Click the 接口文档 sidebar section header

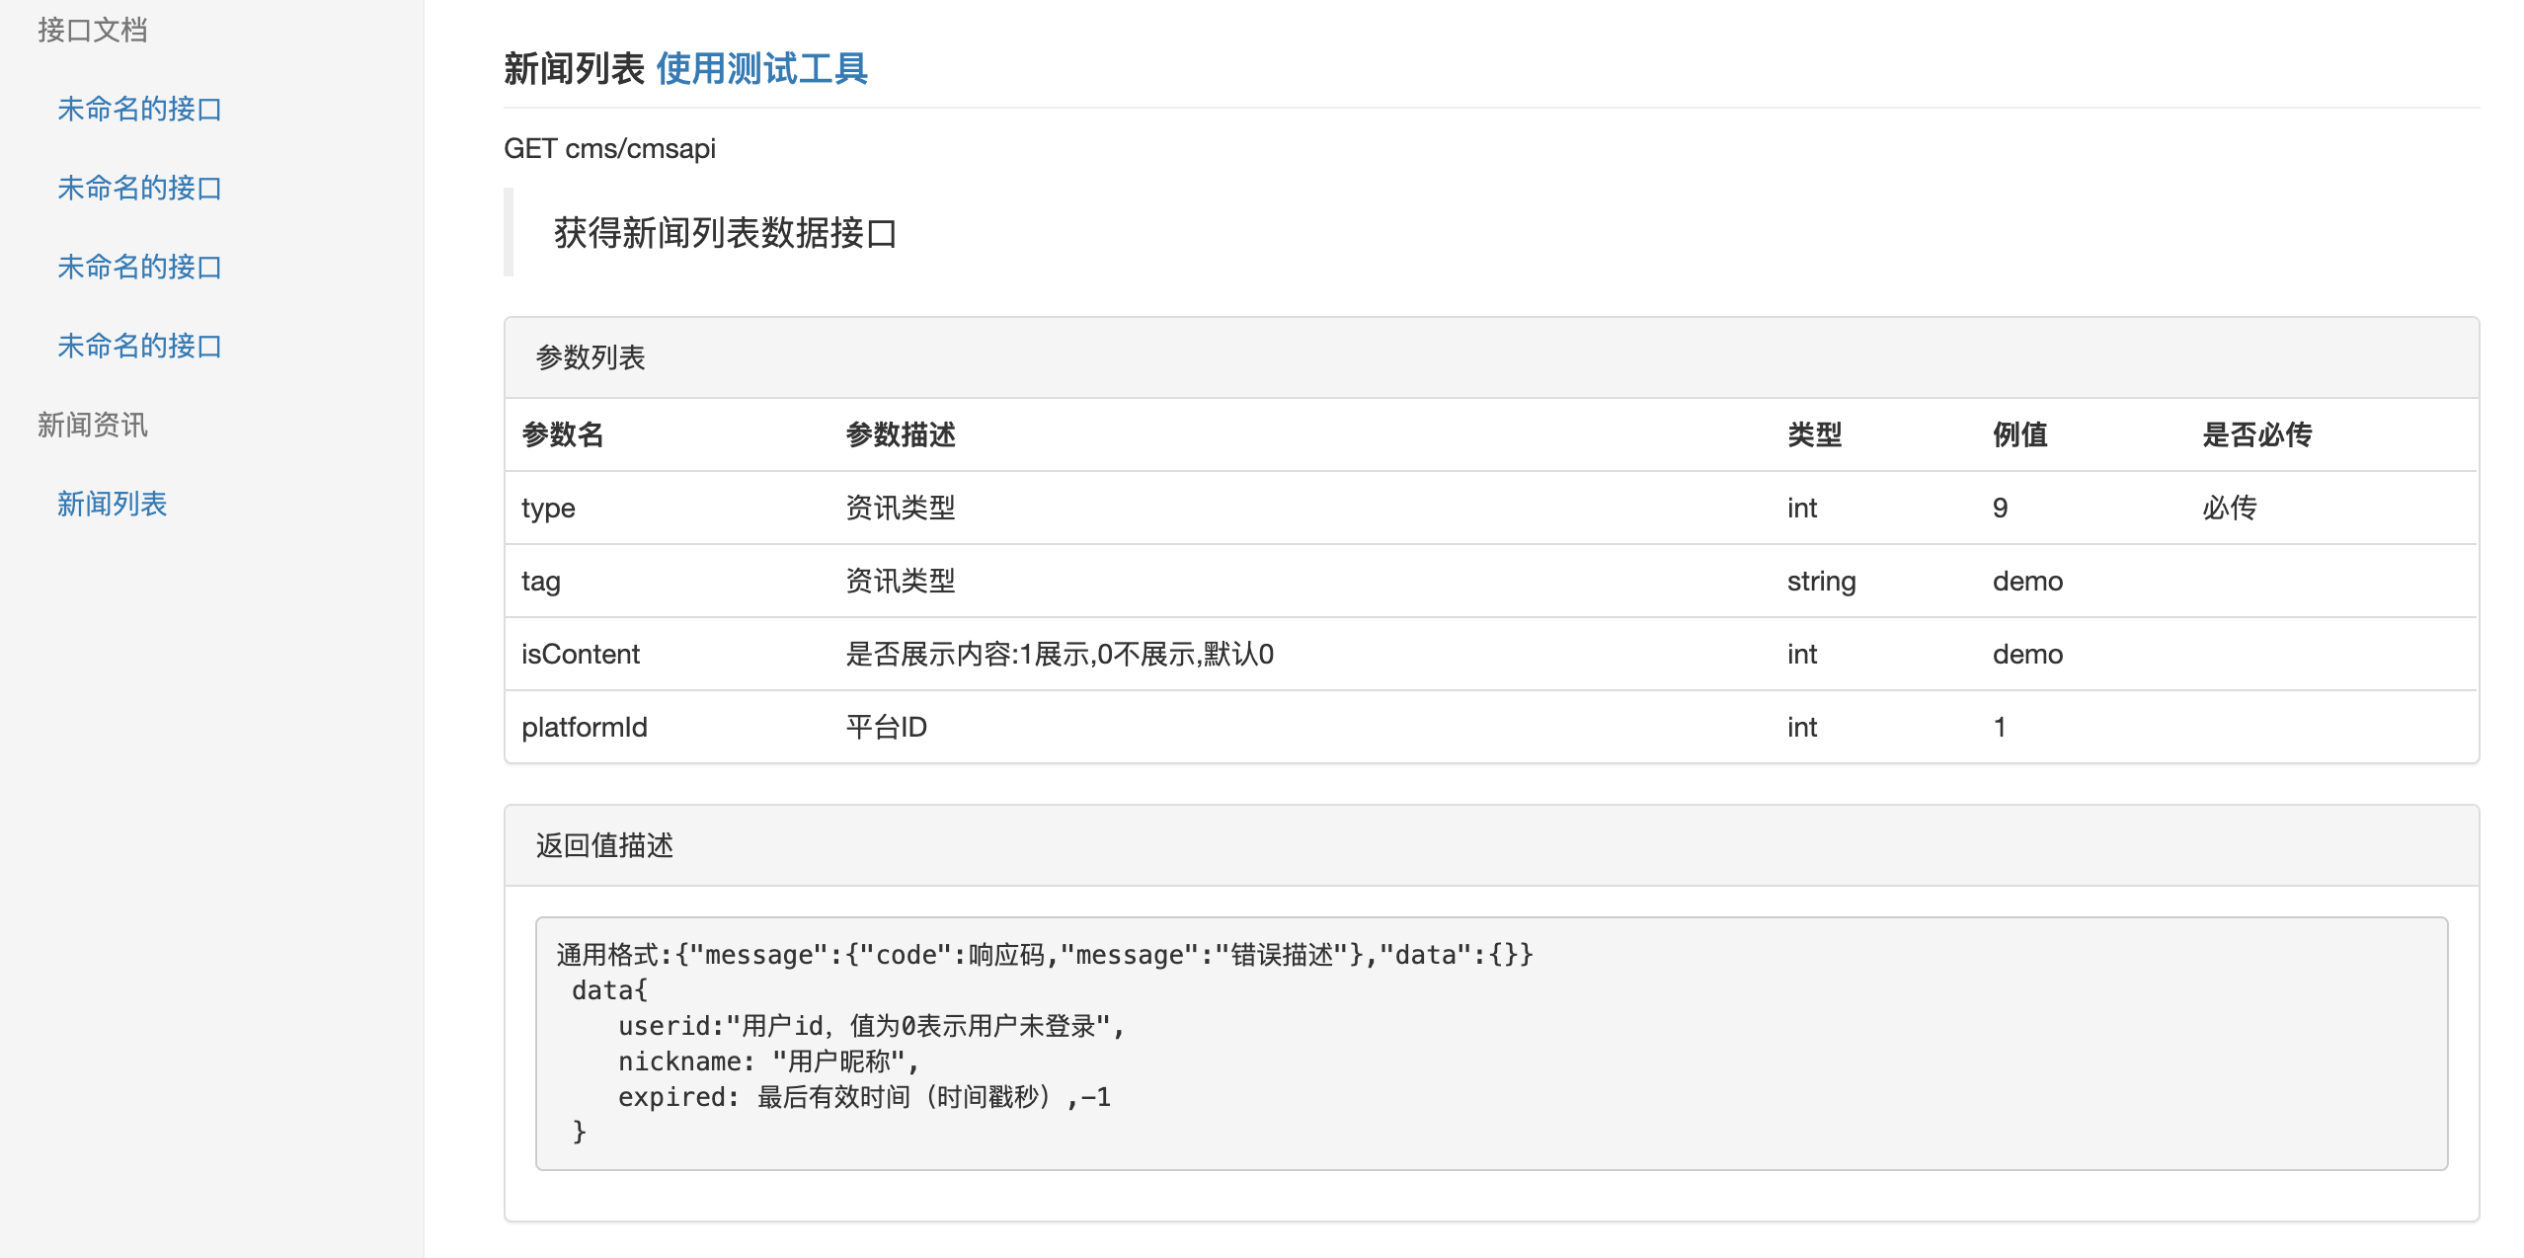pos(92,30)
